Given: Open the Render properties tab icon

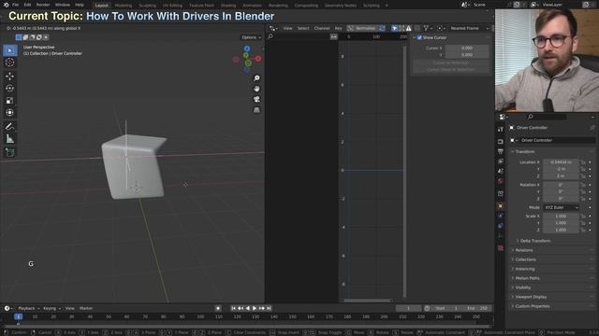Looking at the screenshot, I should [501, 142].
